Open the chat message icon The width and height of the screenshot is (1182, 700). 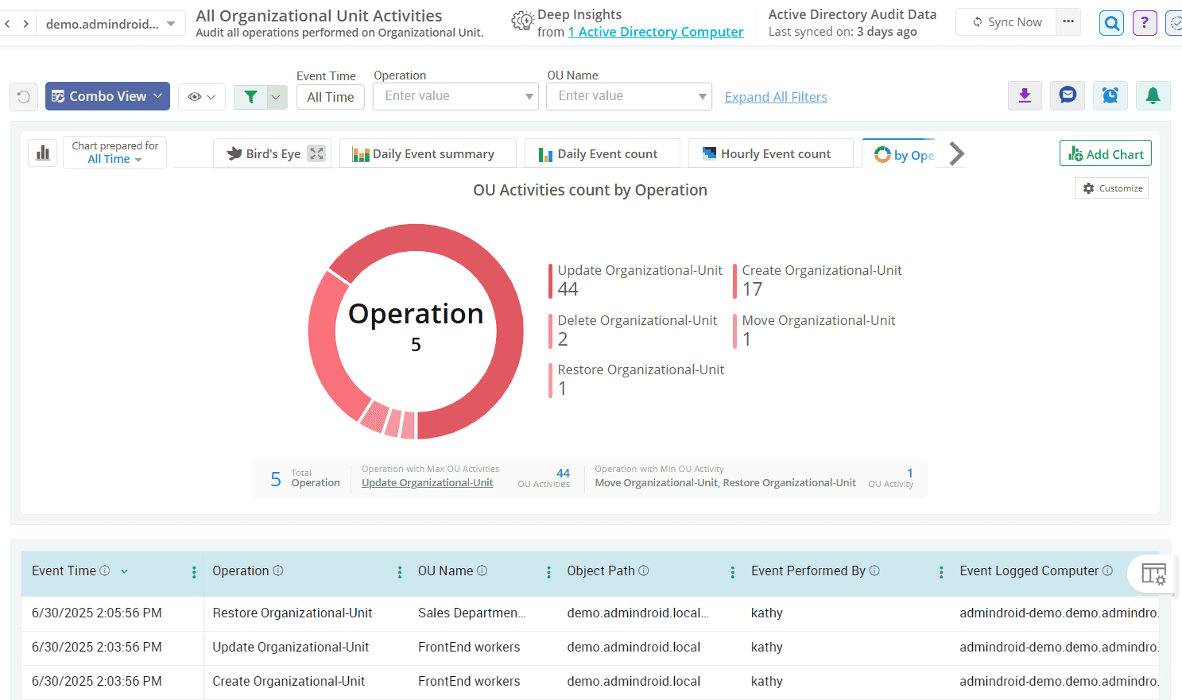pos(1068,96)
